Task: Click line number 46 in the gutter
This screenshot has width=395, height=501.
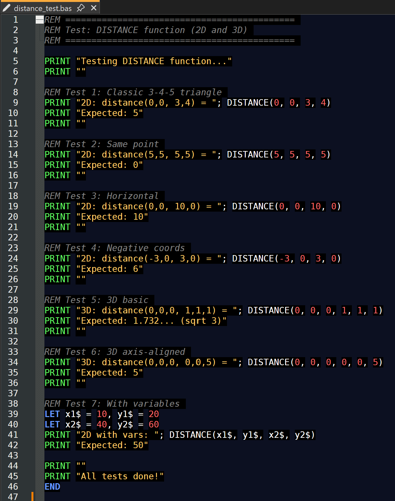Action: (x=13, y=487)
